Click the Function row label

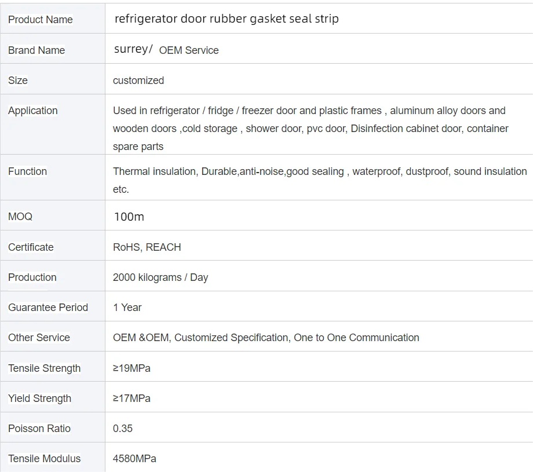(x=27, y=171)
